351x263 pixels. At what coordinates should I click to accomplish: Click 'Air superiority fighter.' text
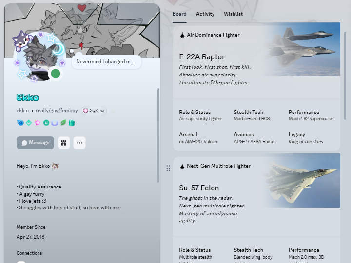201,119
